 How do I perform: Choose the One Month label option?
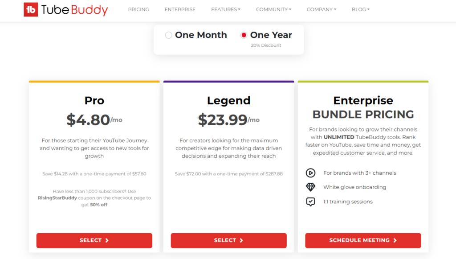coord(201,35)
